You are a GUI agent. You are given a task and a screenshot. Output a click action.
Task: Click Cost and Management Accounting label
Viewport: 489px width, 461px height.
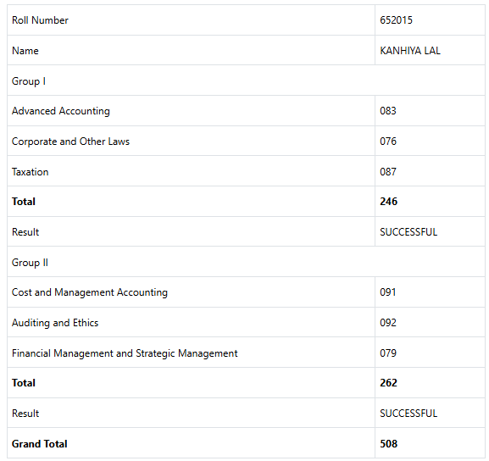(90, 292)
